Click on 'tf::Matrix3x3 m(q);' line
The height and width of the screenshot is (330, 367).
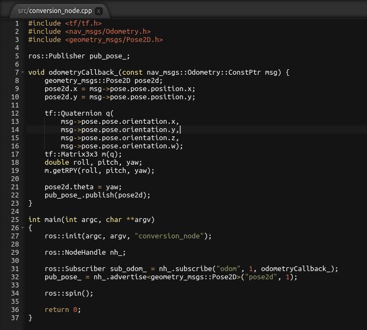[83, 154]
